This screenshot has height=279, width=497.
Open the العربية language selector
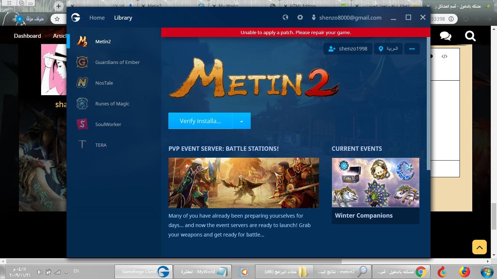388,49
